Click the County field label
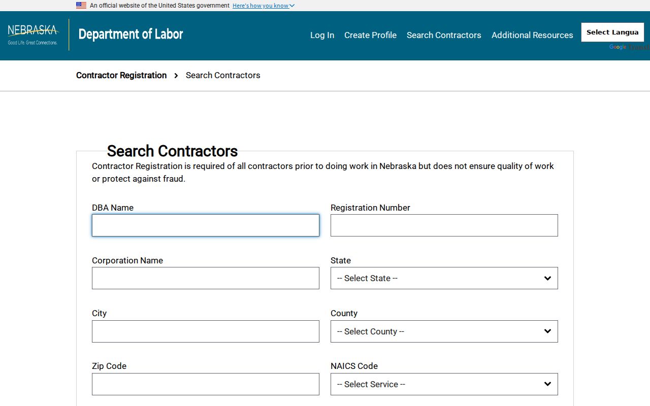This screenshot has width=650, height=406. coord(344,313)
